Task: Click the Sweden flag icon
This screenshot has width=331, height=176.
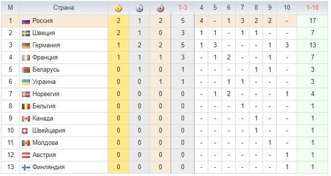Action: (26, 33)
